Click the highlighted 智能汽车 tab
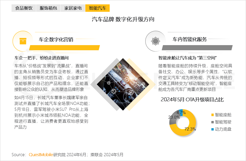The image size is (246, 161). click(x=97, y=8)
